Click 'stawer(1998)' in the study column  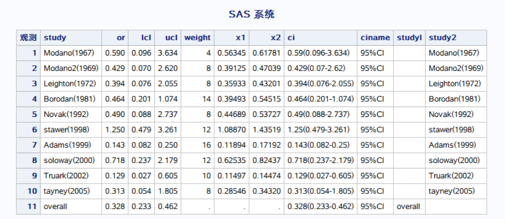[x=66, y=130]
